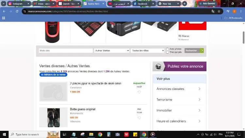Click the Voir plus panel header

179,79
